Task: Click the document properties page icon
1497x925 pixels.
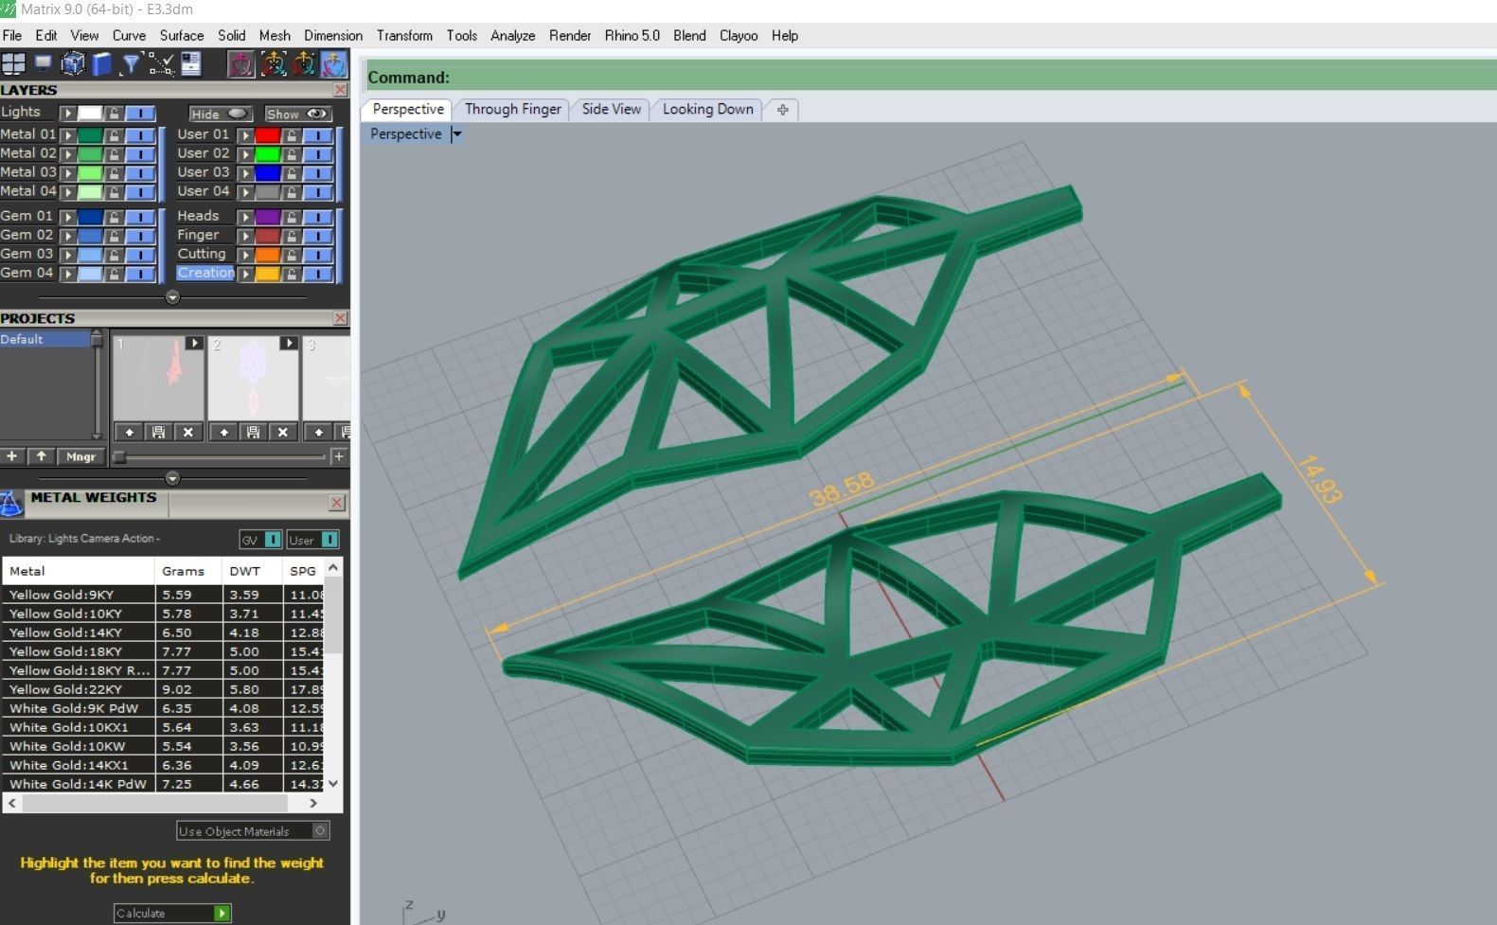Action: 191,63
